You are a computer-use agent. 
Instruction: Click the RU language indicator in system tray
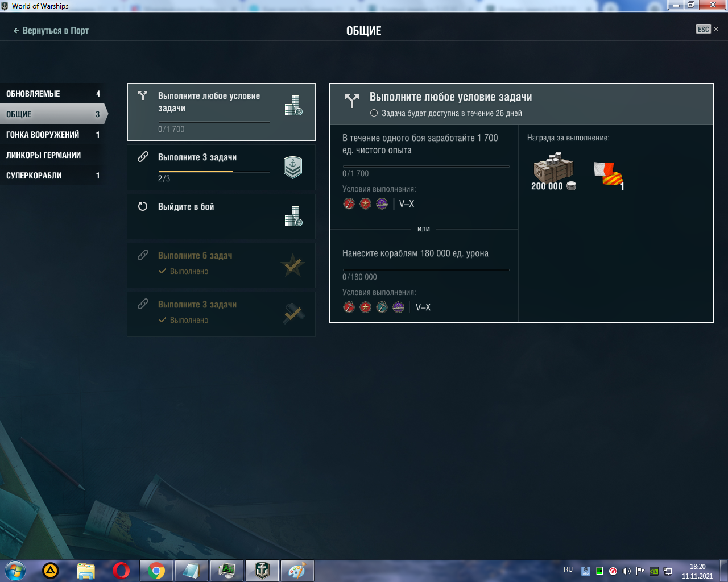click(568, 569)
